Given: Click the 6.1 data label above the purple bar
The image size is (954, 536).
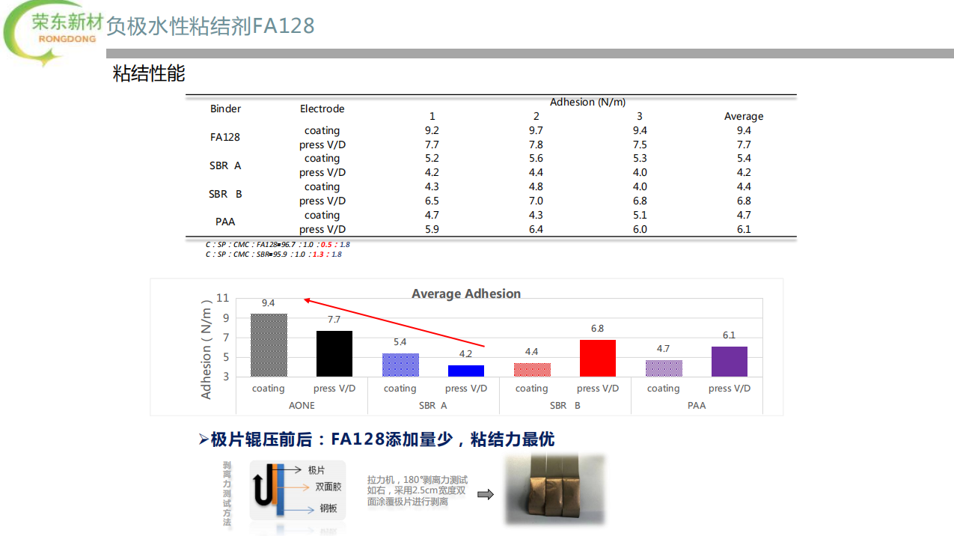Looking at the screenshot, I should pyautogui.click(x=729, y=335).
